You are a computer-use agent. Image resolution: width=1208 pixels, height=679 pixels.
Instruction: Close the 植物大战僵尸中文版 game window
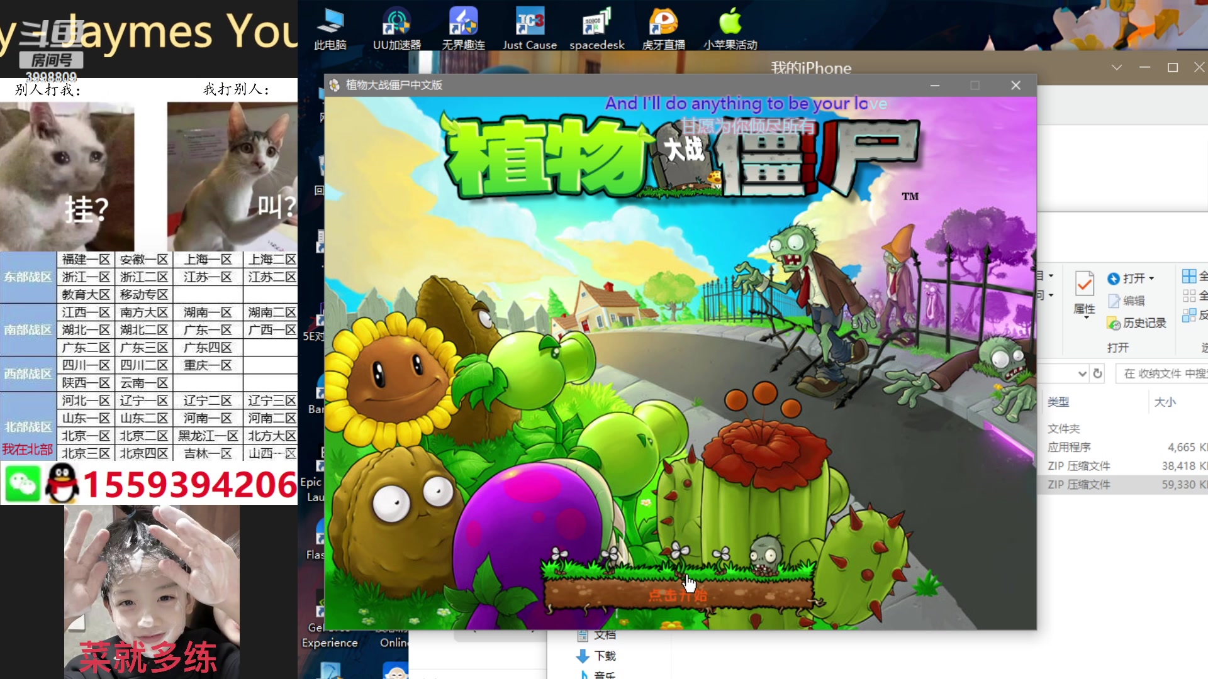pos(1015,85)
